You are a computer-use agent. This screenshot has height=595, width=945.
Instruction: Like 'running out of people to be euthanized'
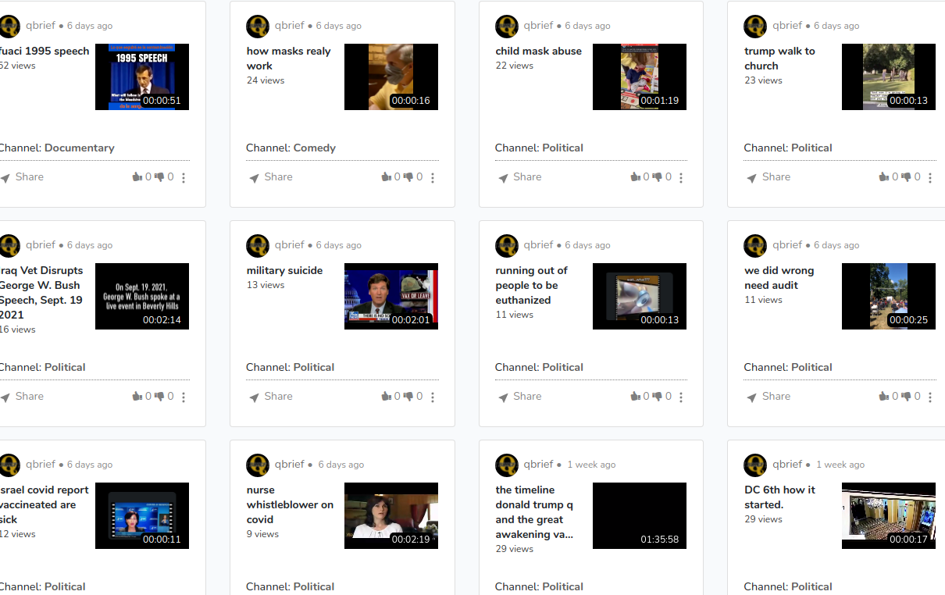pos(635,397)
